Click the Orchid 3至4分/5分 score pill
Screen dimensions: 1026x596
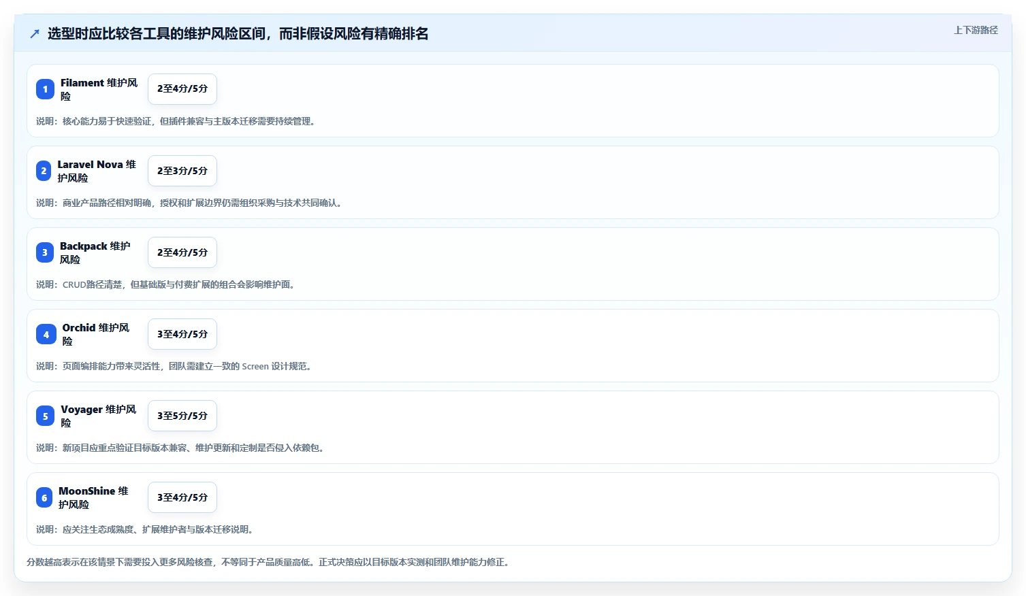click(182, 334)
